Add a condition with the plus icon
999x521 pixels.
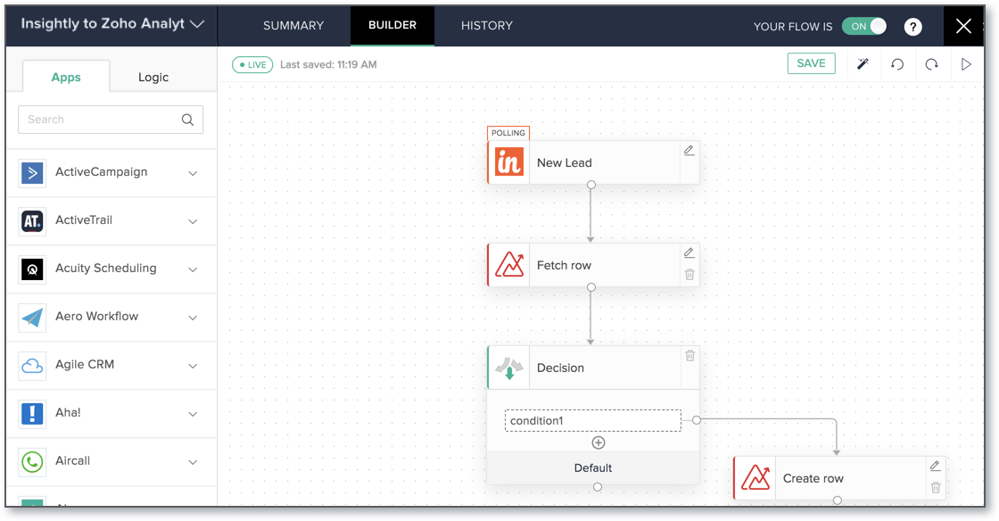[599, 442]
